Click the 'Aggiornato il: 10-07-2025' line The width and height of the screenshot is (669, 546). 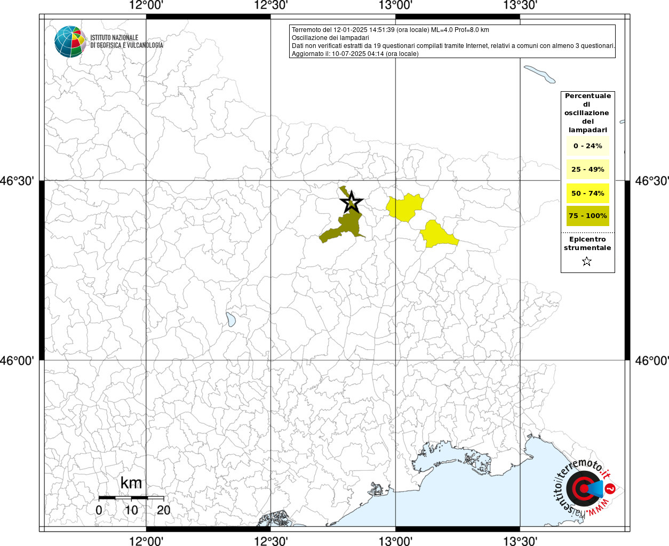(355, 54)
